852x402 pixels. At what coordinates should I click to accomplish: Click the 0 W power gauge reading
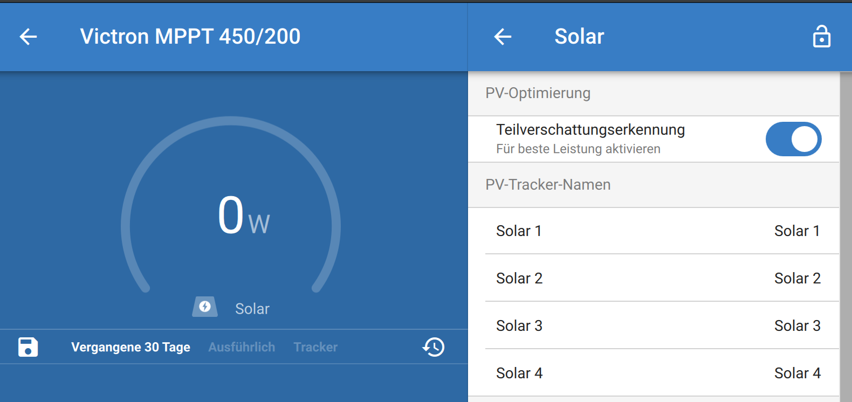243,216
